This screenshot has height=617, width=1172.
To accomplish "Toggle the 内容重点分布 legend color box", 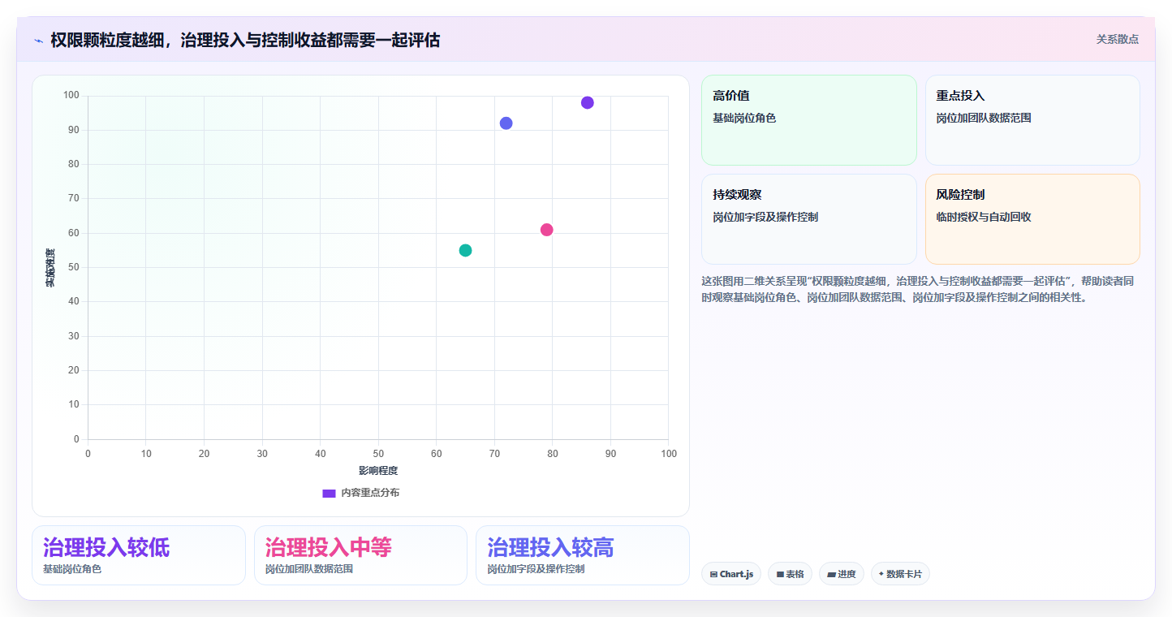I will click(x=329, y=493).
